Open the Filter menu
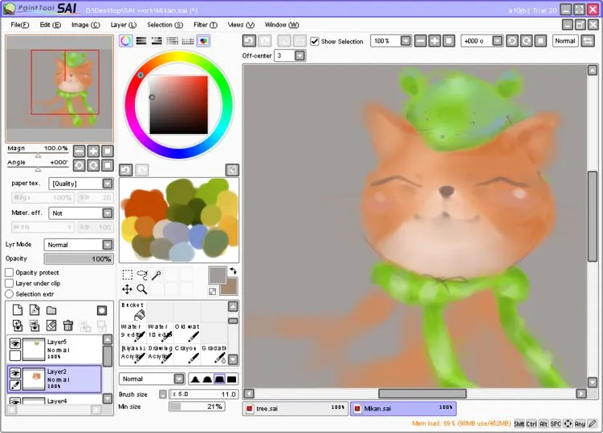This screenshot has width=603, height=433. pos(206,25)
